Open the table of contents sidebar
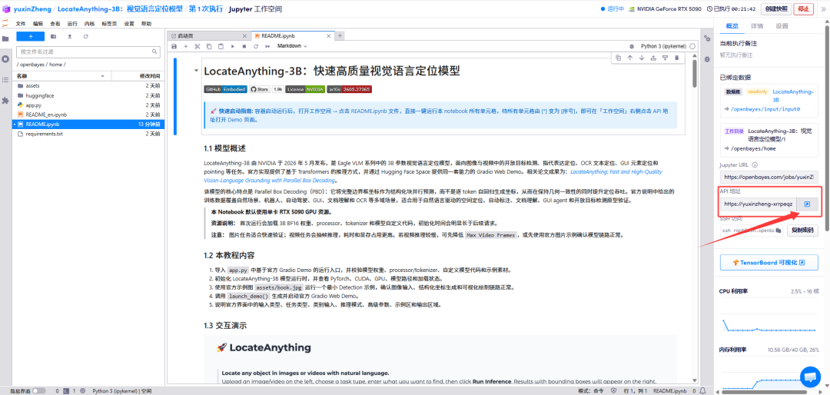 coord(5,79)
